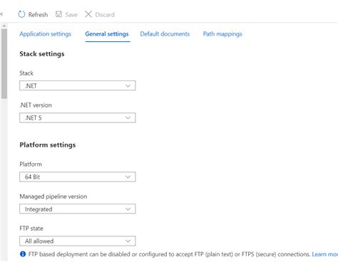Expand the FTP state dropdown
This screenshot has height=262, width=338.
click(78, 241)
